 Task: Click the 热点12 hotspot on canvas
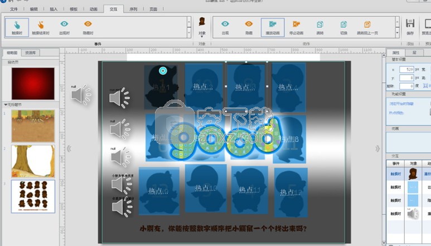click(x=291, y=193)
